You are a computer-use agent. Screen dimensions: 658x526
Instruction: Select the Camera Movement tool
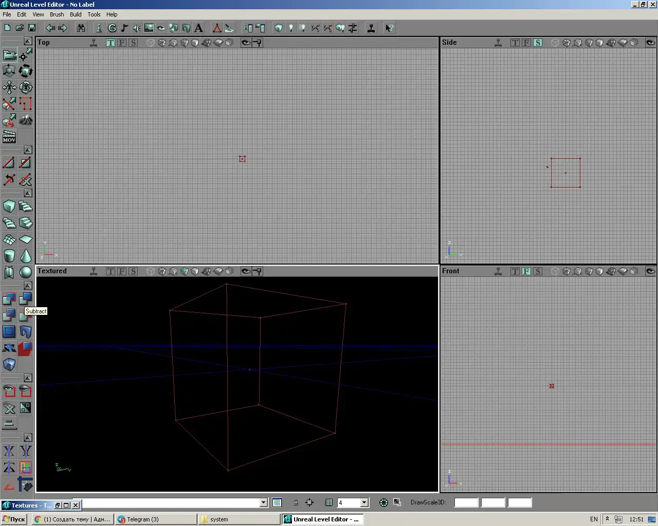[x=9, y=54]
